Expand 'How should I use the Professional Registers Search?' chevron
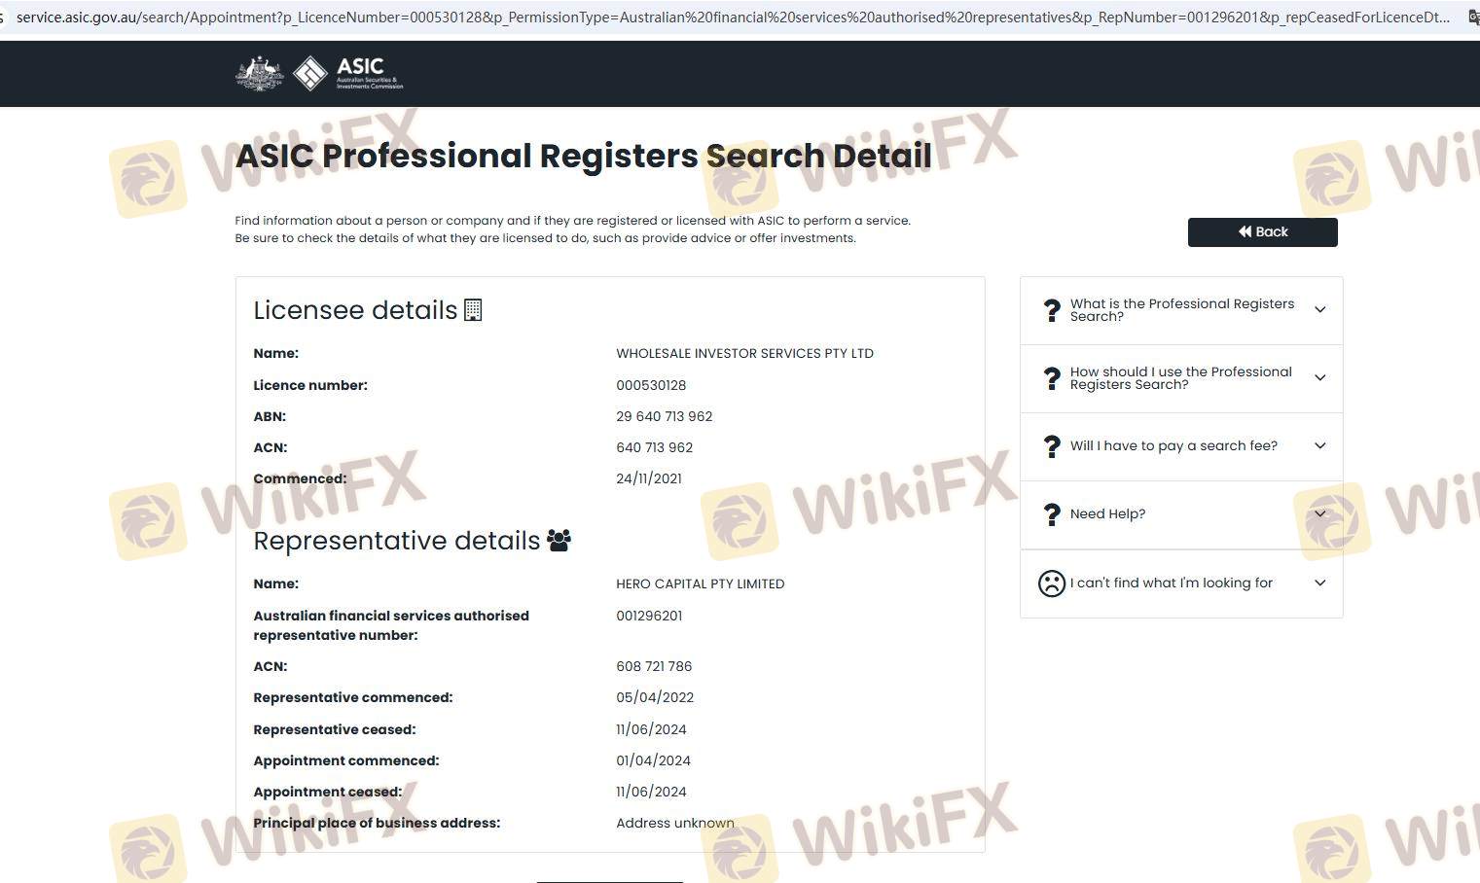 click(x=1320, y=378)
